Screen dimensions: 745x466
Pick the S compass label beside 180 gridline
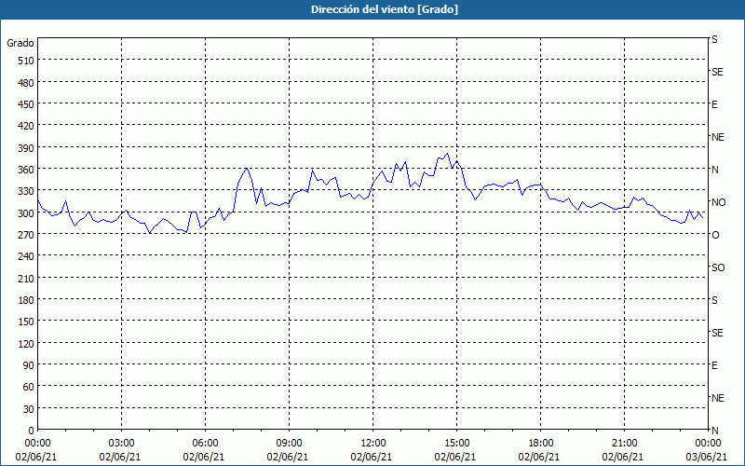[714, 300]
